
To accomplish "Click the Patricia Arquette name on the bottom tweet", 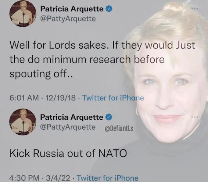I will coord(72,117).
